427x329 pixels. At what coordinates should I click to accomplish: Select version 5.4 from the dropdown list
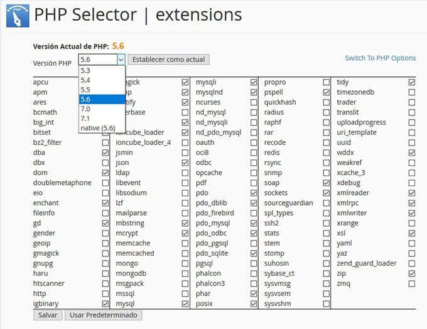[x=102, y=80]
